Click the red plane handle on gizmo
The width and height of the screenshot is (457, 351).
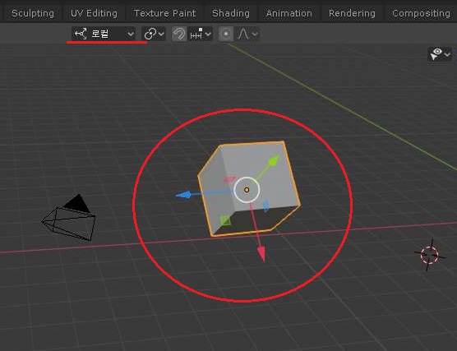pyautogui.click(x=230, y=179)
